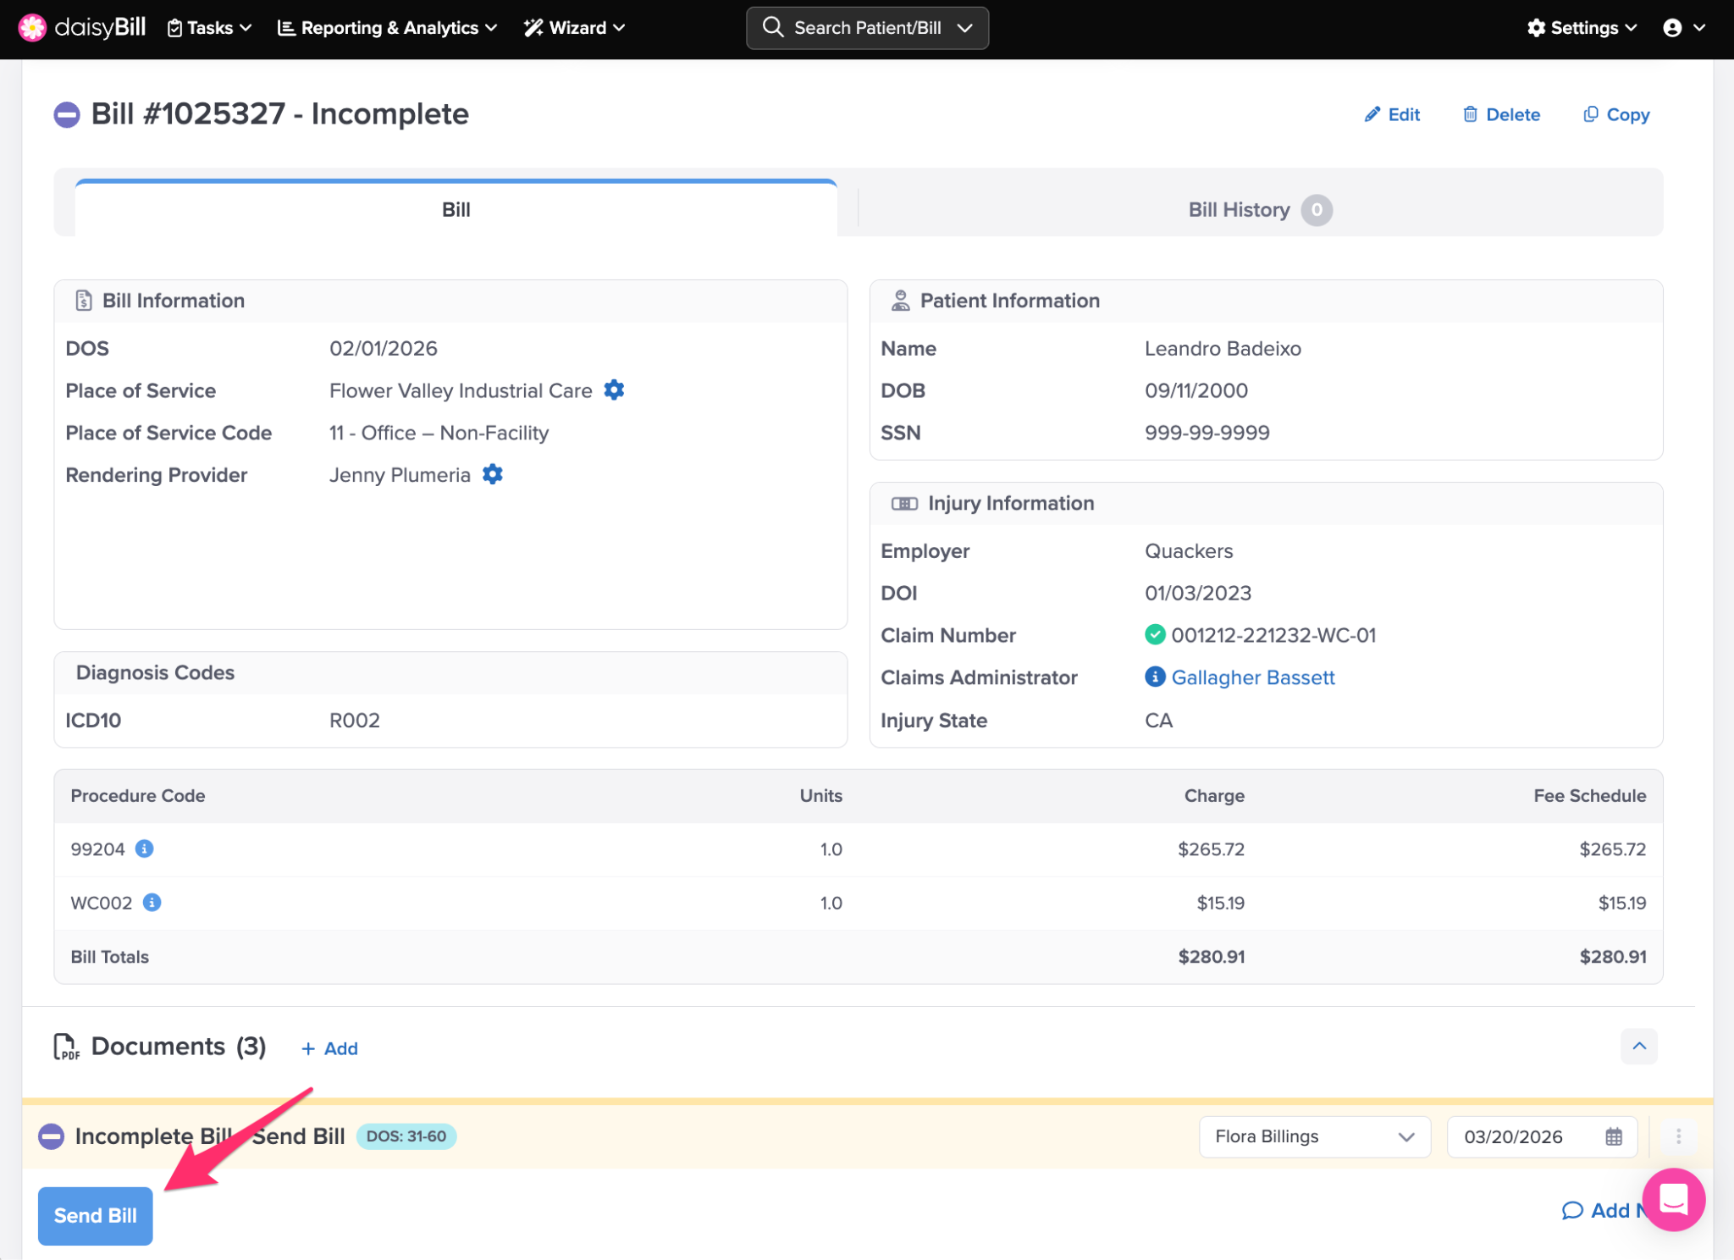1734x1260 pixels.
Task: Click the gear icon beside Flower Valley Industrial Care
Action: coord(614,390)
